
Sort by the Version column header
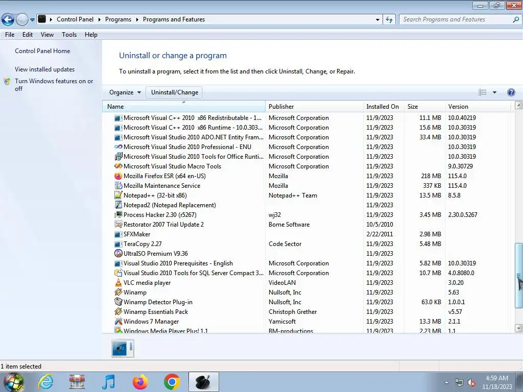click(x=478, y=106)
